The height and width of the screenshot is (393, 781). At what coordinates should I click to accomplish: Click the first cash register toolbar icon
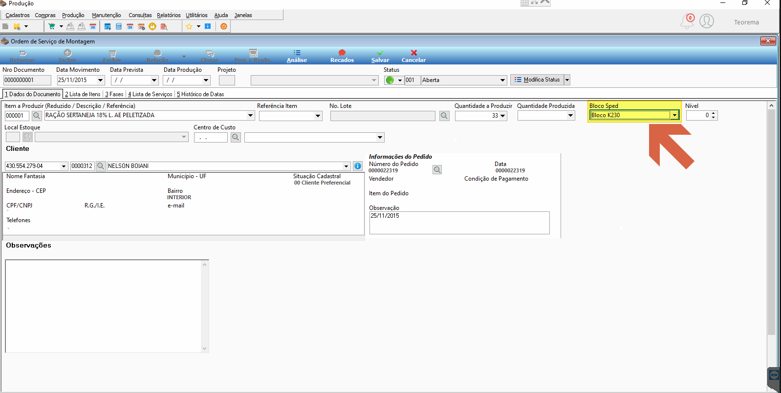click(x=70, y=26)
